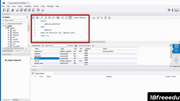
Task: Toggle Wrap Cell Content in result grid
Action: coord(93,45)
